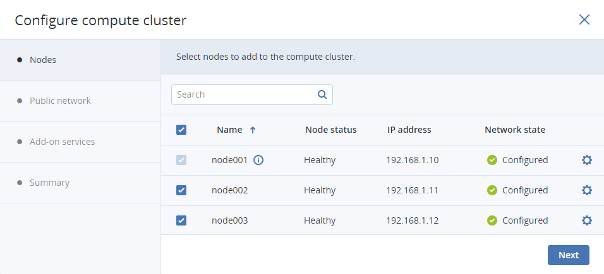This screenshot has width=604, height=274.
Task: Click the info icon beside node001
Action: pyautogui.click(x=258, y=160)
